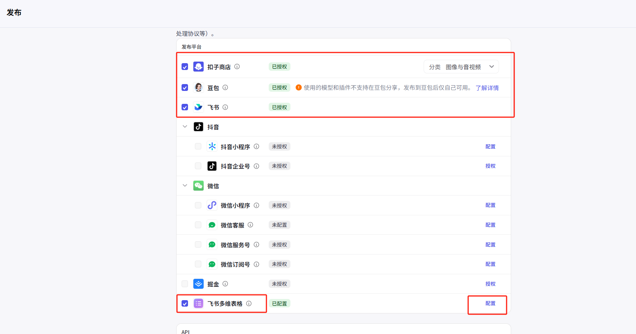Viewport: 636px width, 334px height.
Task: Collapse the 抖音 group chevron
Action: pyautogui.click(x=185, y=127)
